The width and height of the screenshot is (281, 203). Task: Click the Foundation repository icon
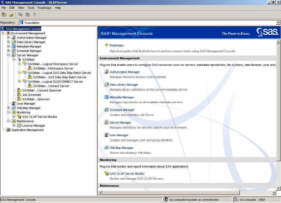(x=22, y=23)
